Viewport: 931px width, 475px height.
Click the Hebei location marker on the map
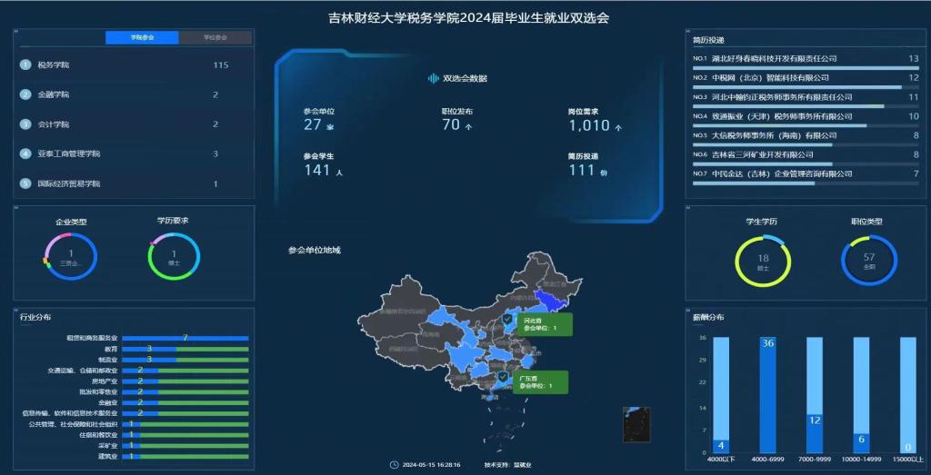(506, 321)
